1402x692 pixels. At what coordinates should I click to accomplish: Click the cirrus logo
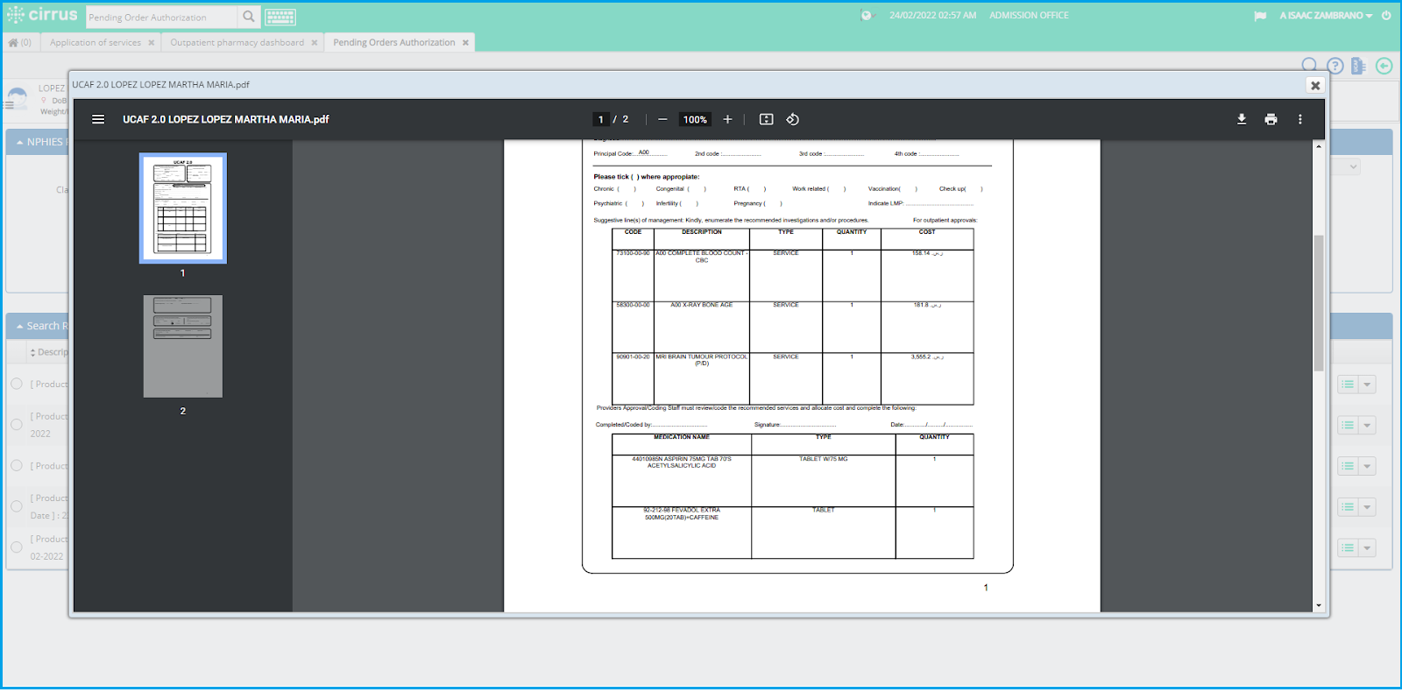click(x=42, y=15)
